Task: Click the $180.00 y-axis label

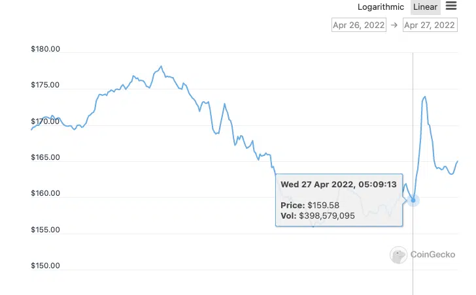Action: [x=45, y=49]
